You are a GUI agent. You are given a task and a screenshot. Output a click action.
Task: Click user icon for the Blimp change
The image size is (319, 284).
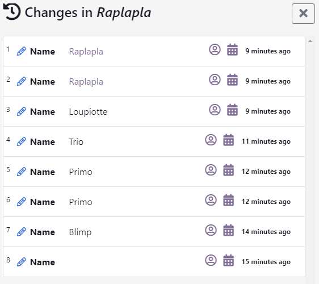point(211,230)
